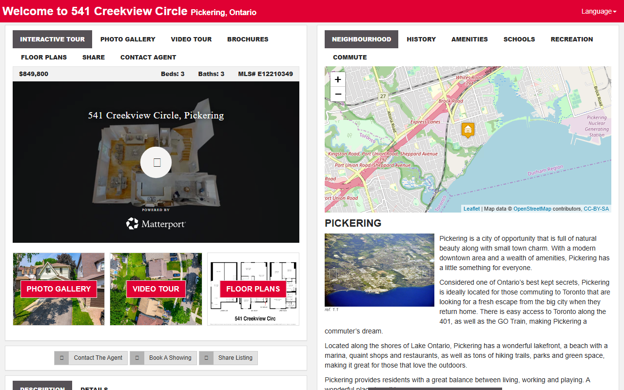
Task: Zoom out on the neighbourhood map
Action: (x=338, y=94)
